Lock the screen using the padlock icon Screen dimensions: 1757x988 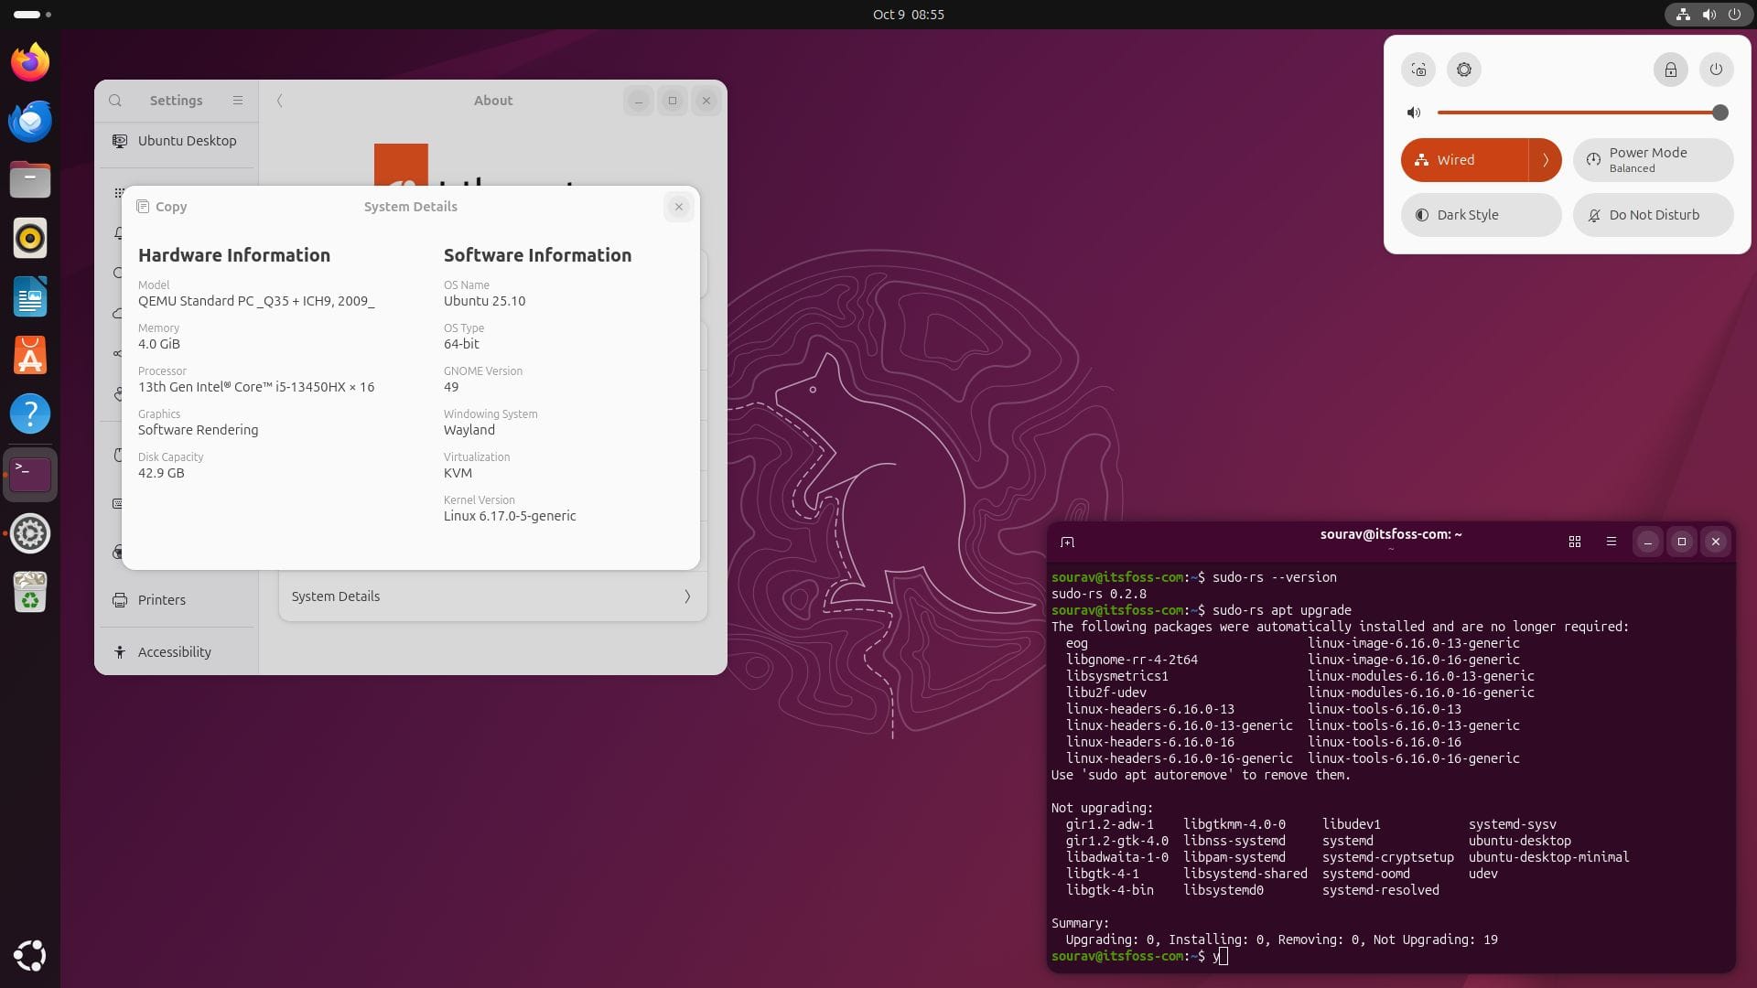1671,69
